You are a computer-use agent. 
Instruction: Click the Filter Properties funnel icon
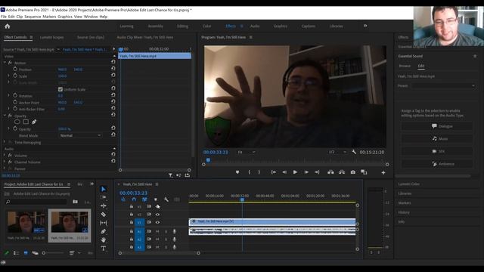170,175
